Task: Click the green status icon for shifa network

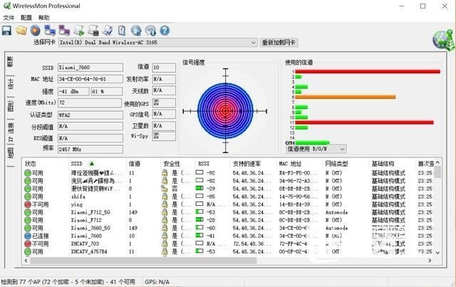Action: [27, 197]
